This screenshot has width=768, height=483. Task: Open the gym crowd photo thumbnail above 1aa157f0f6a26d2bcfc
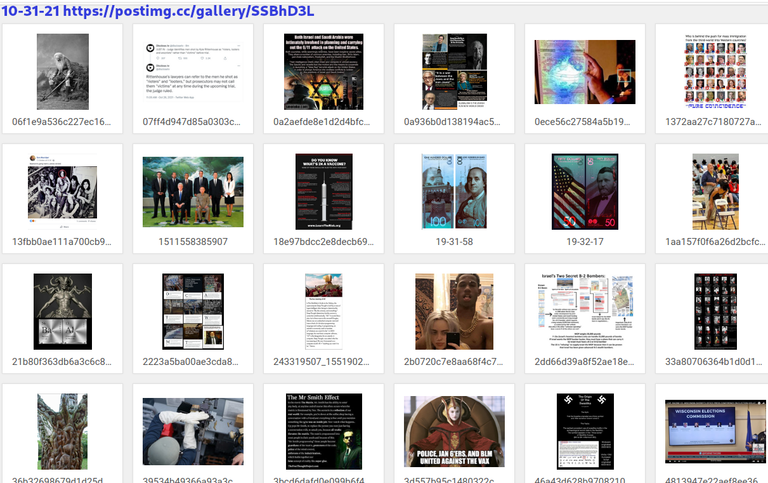[716, 191]
